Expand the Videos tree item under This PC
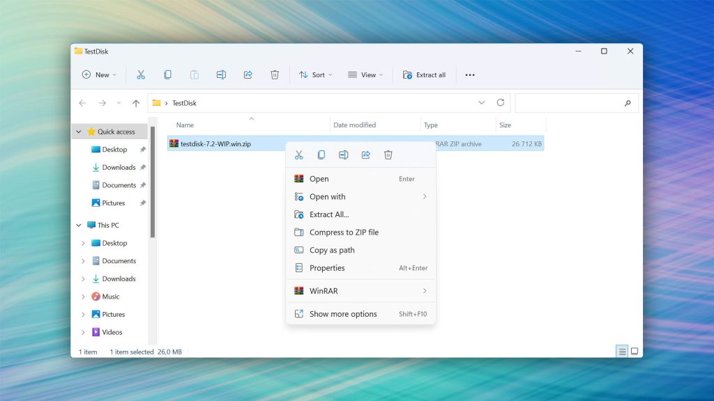The width and height of the screenshot is (714, 401). (84, 332)
